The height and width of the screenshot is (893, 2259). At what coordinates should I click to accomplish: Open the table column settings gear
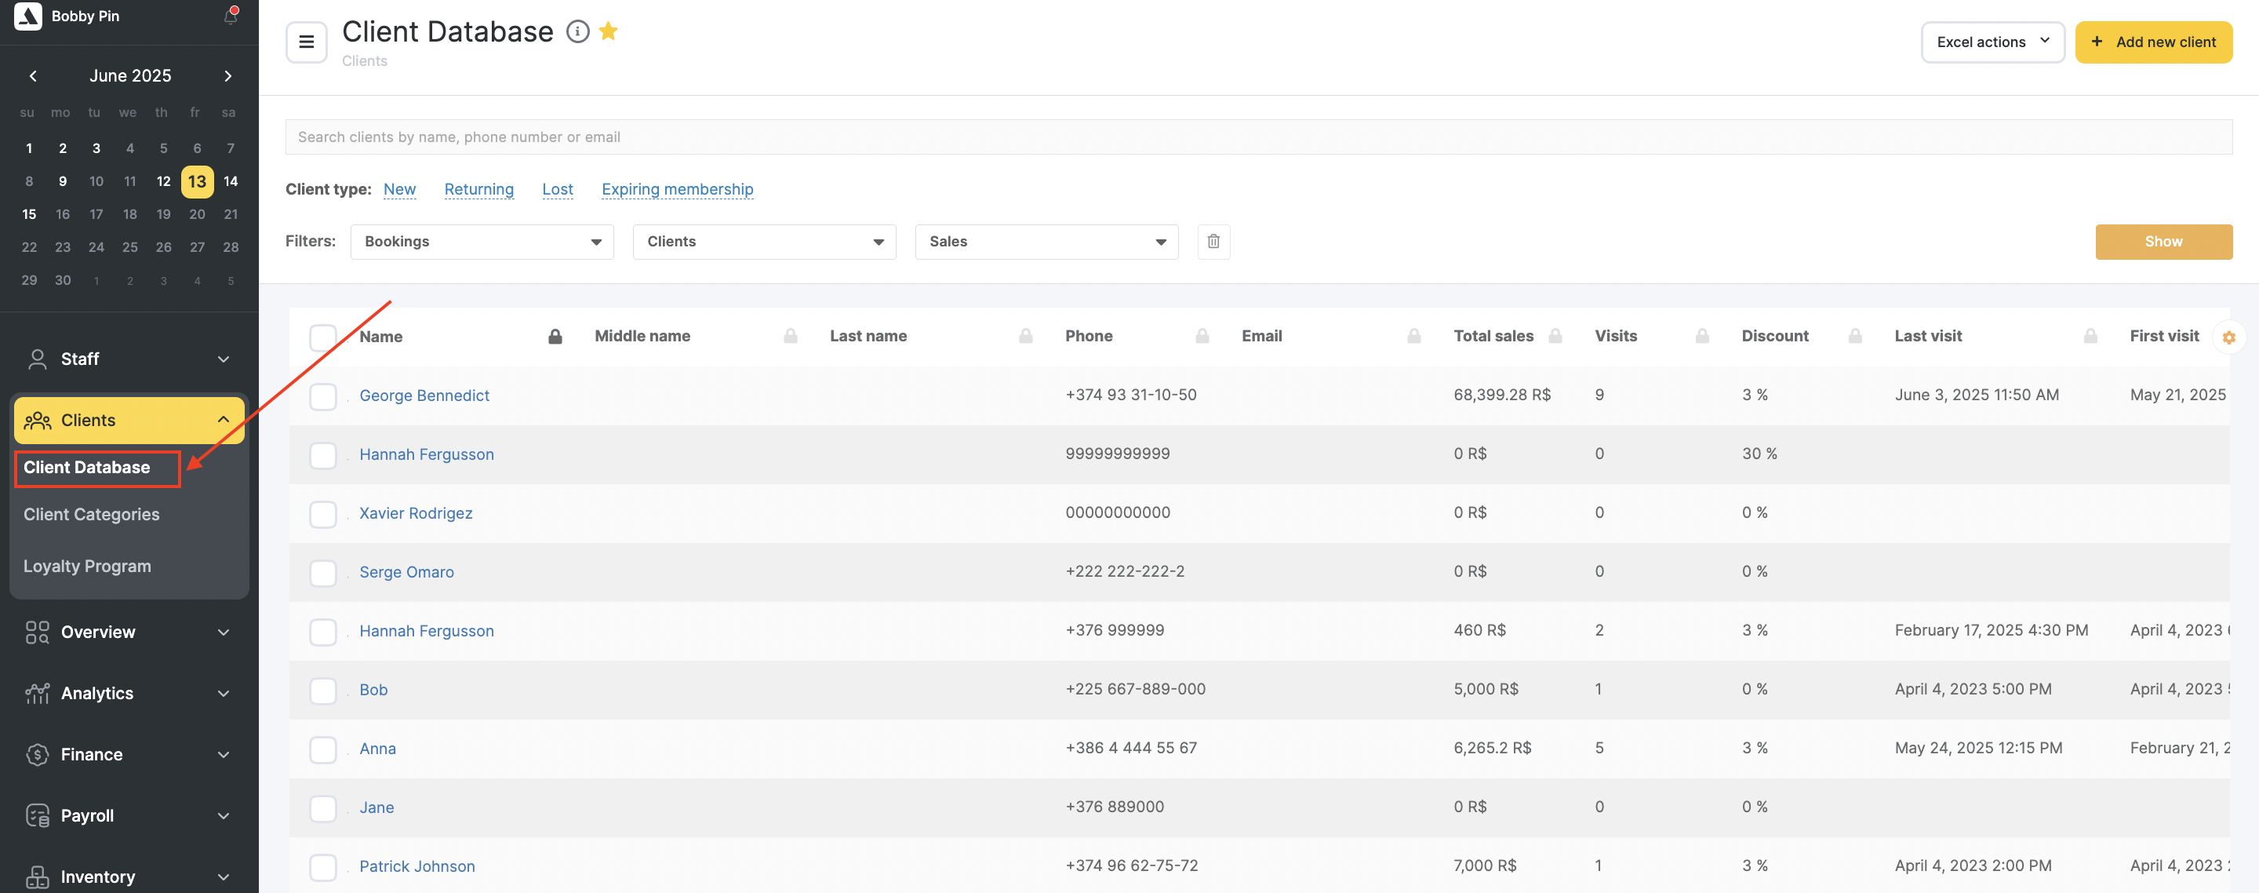2228,337
